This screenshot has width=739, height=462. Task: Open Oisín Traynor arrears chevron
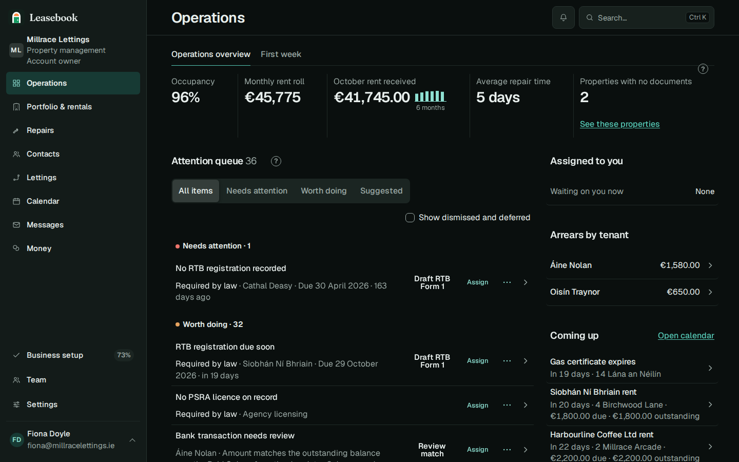coord(710,292)
